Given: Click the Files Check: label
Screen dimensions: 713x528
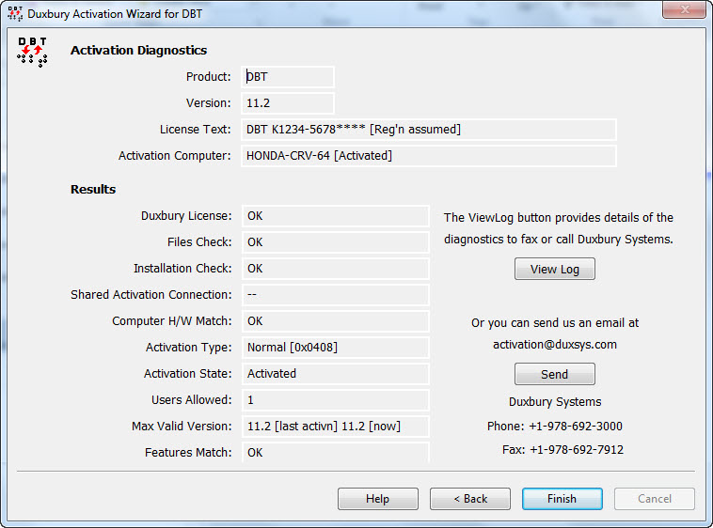Looking at the screenshot, I should tap(199, 242).
